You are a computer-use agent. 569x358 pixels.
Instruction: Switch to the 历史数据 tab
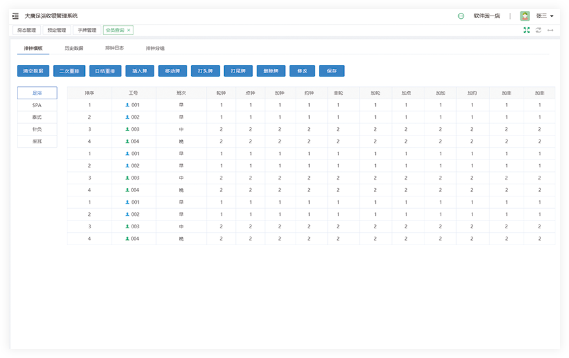(74, 48)
